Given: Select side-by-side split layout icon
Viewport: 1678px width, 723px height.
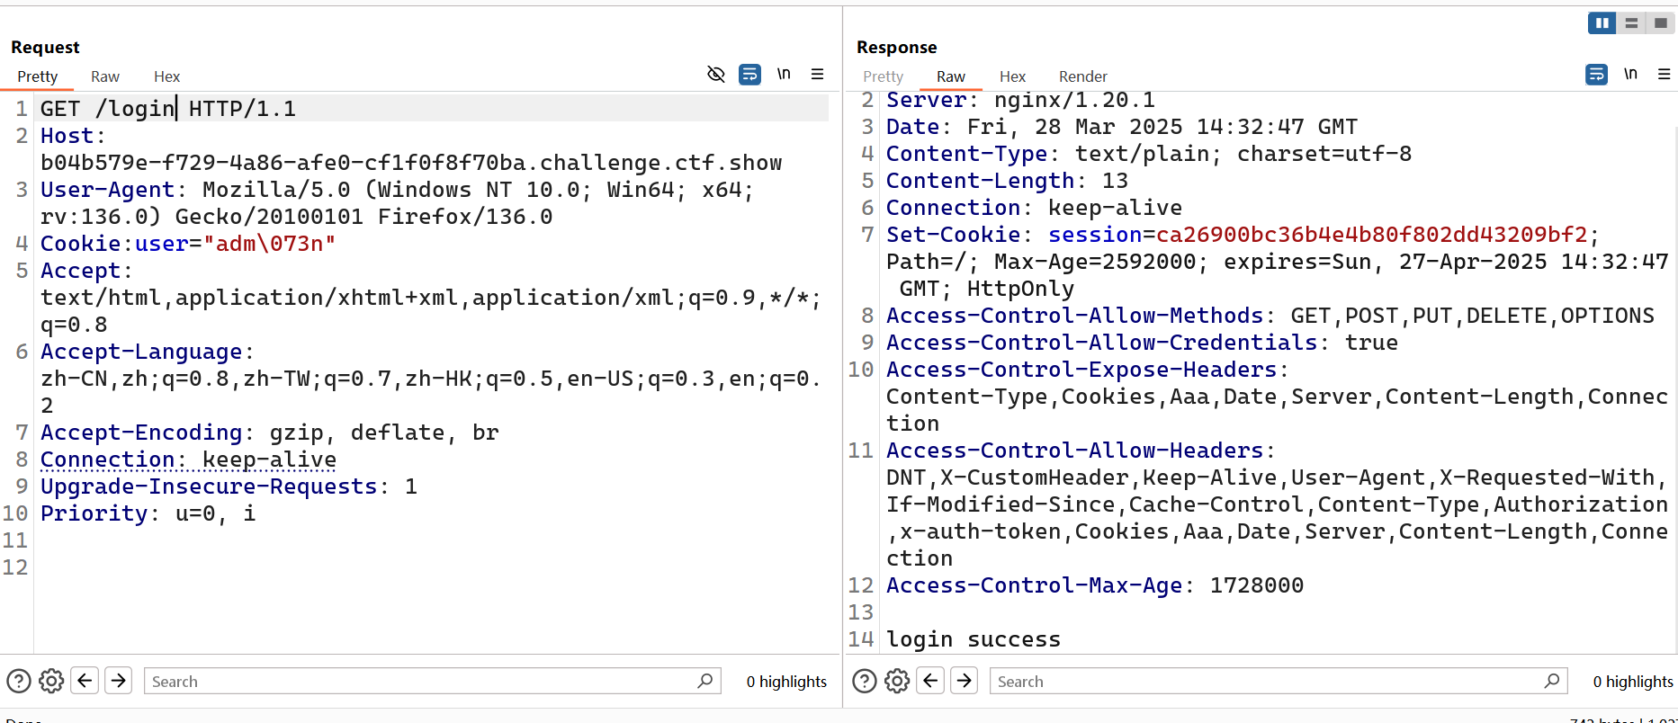Looking at the screenshot, I should (x=1602, y=23).
